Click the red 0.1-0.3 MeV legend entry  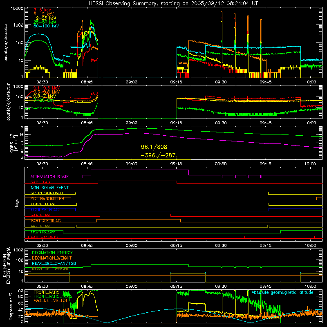point(47,88)
